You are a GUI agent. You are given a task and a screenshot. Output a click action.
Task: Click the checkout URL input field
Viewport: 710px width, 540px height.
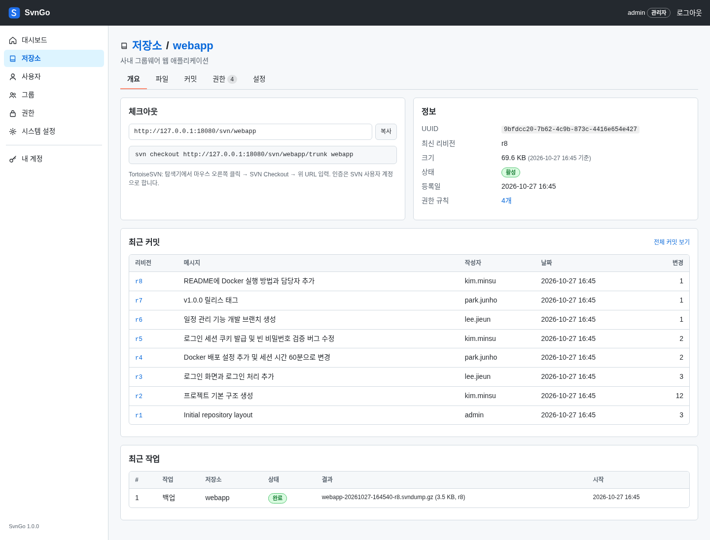(x=250, y=132)
